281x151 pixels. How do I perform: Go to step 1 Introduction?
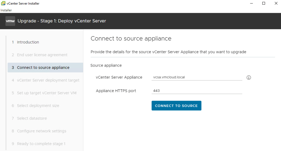click(28, 42)
